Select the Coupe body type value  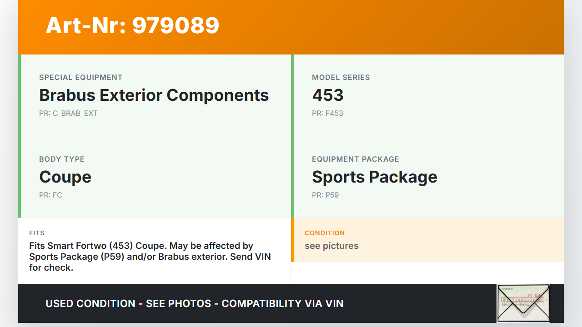point(65,177)
